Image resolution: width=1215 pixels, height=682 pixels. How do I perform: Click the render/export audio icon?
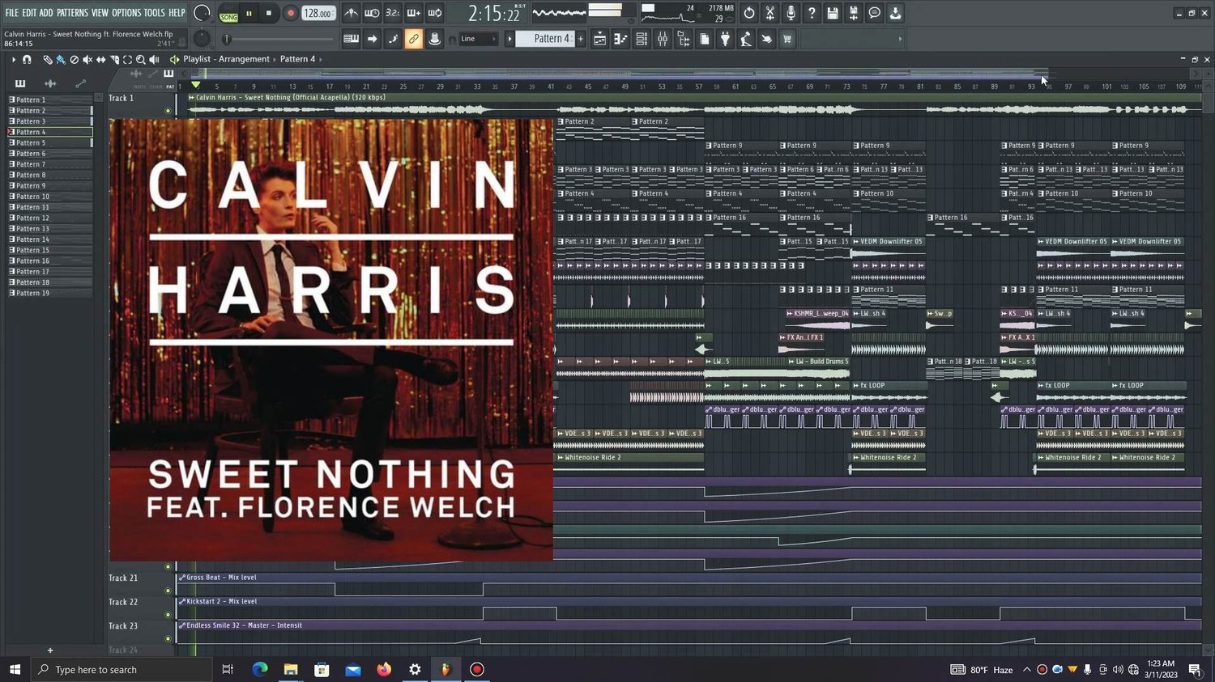854,13
